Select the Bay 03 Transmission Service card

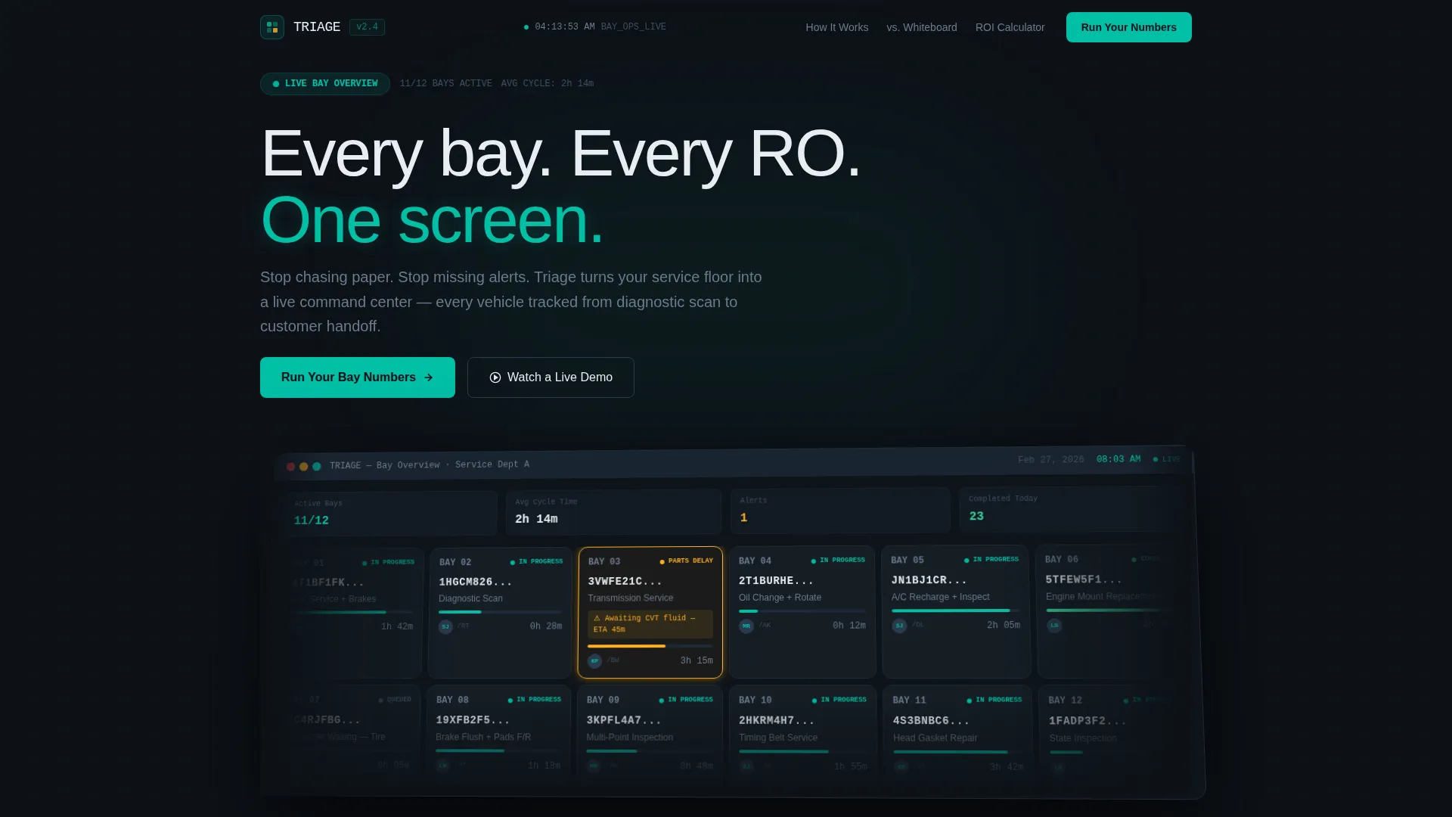pyautogui.click(x=650, y=612)
